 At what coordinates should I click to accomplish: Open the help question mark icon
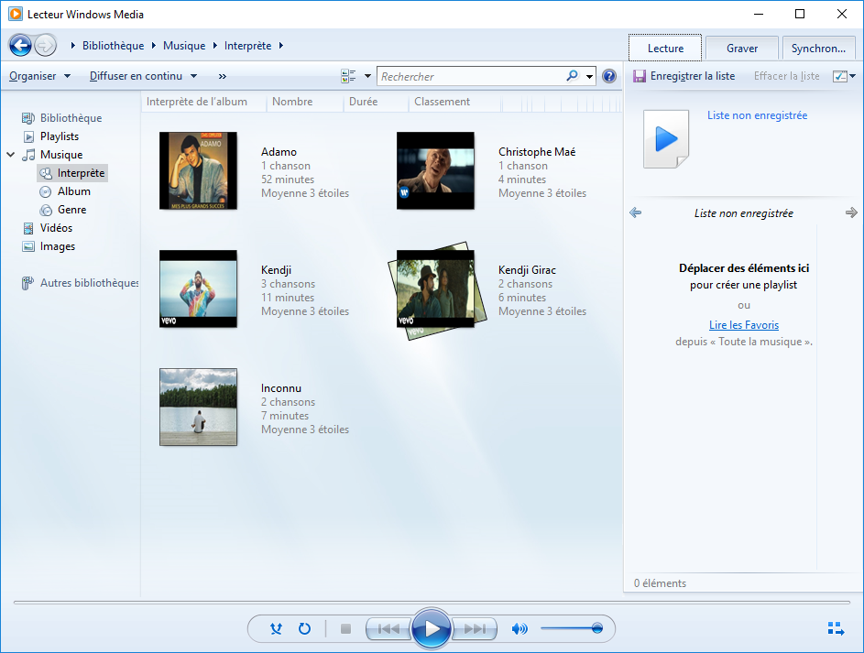[609, 76]
